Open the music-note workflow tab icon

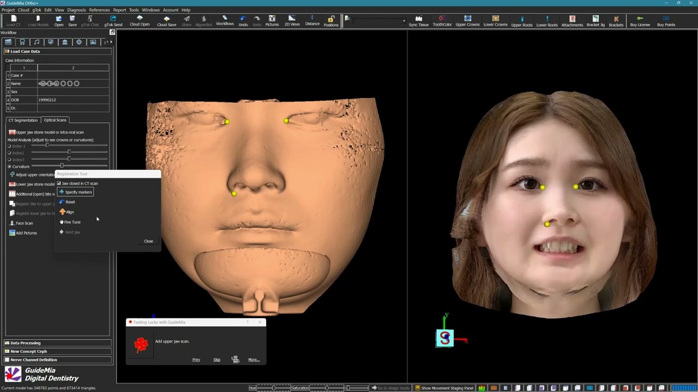(37, 42)
